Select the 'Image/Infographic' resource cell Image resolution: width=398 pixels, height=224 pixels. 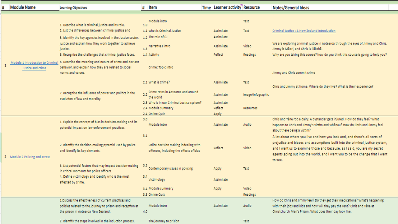point(256,95)
